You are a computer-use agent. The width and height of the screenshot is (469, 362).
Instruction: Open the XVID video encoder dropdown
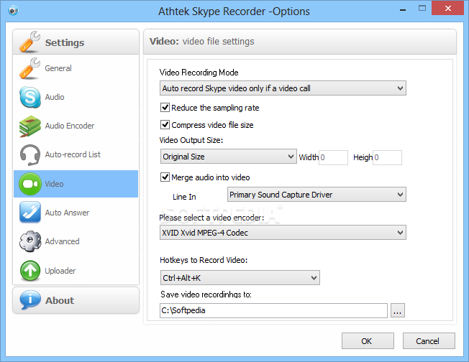(x=283, y=233)
